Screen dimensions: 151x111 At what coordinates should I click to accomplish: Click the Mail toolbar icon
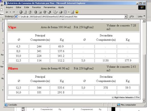[x=55, y=12]
